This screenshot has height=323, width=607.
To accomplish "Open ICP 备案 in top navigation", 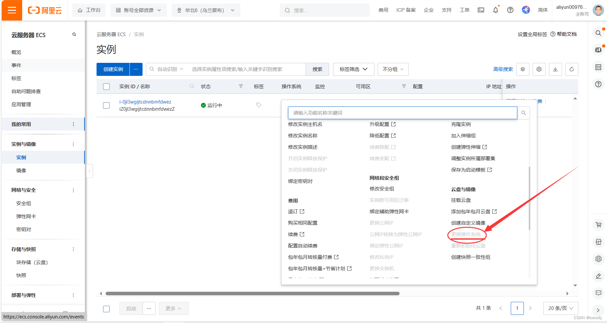I will 406,10.
